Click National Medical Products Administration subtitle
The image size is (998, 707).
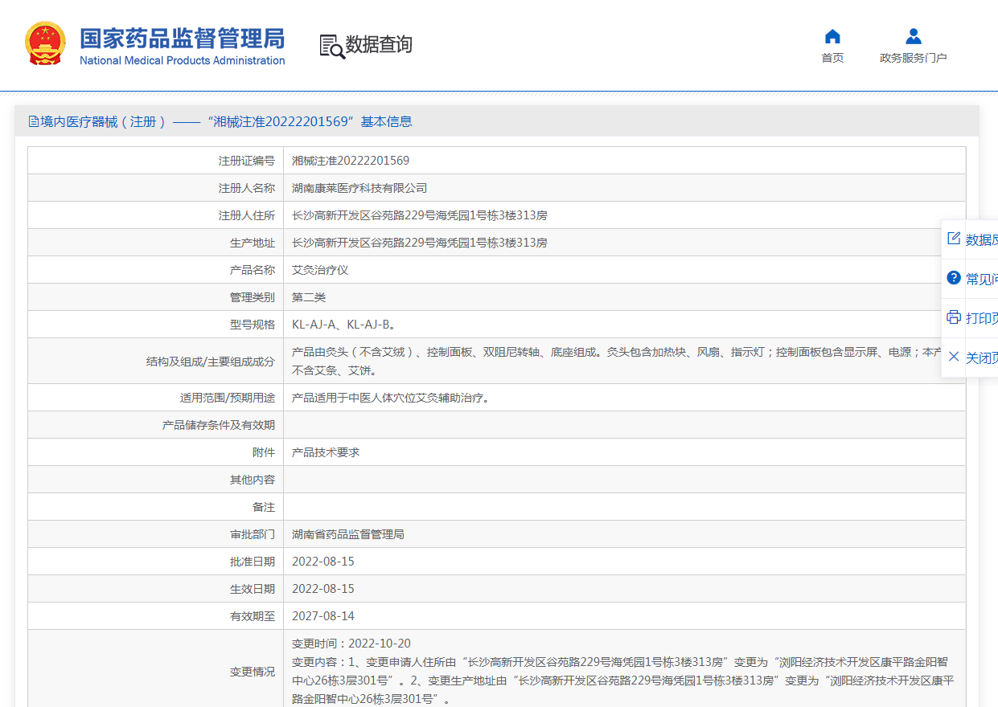pos(183,60)
